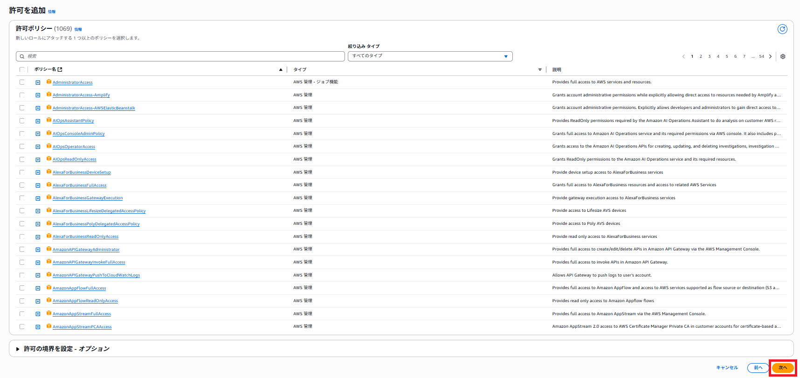Screen dimensions: 800x378
Task: Check the AmazonAPIGatewayInvokeFullAccess checkbox
Action: pyautogui.click(x=22, y=262)
